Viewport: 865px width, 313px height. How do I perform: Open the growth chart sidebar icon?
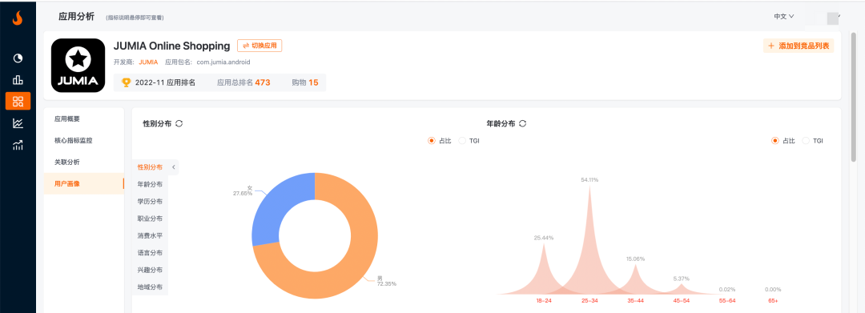(x=18, y=146)
